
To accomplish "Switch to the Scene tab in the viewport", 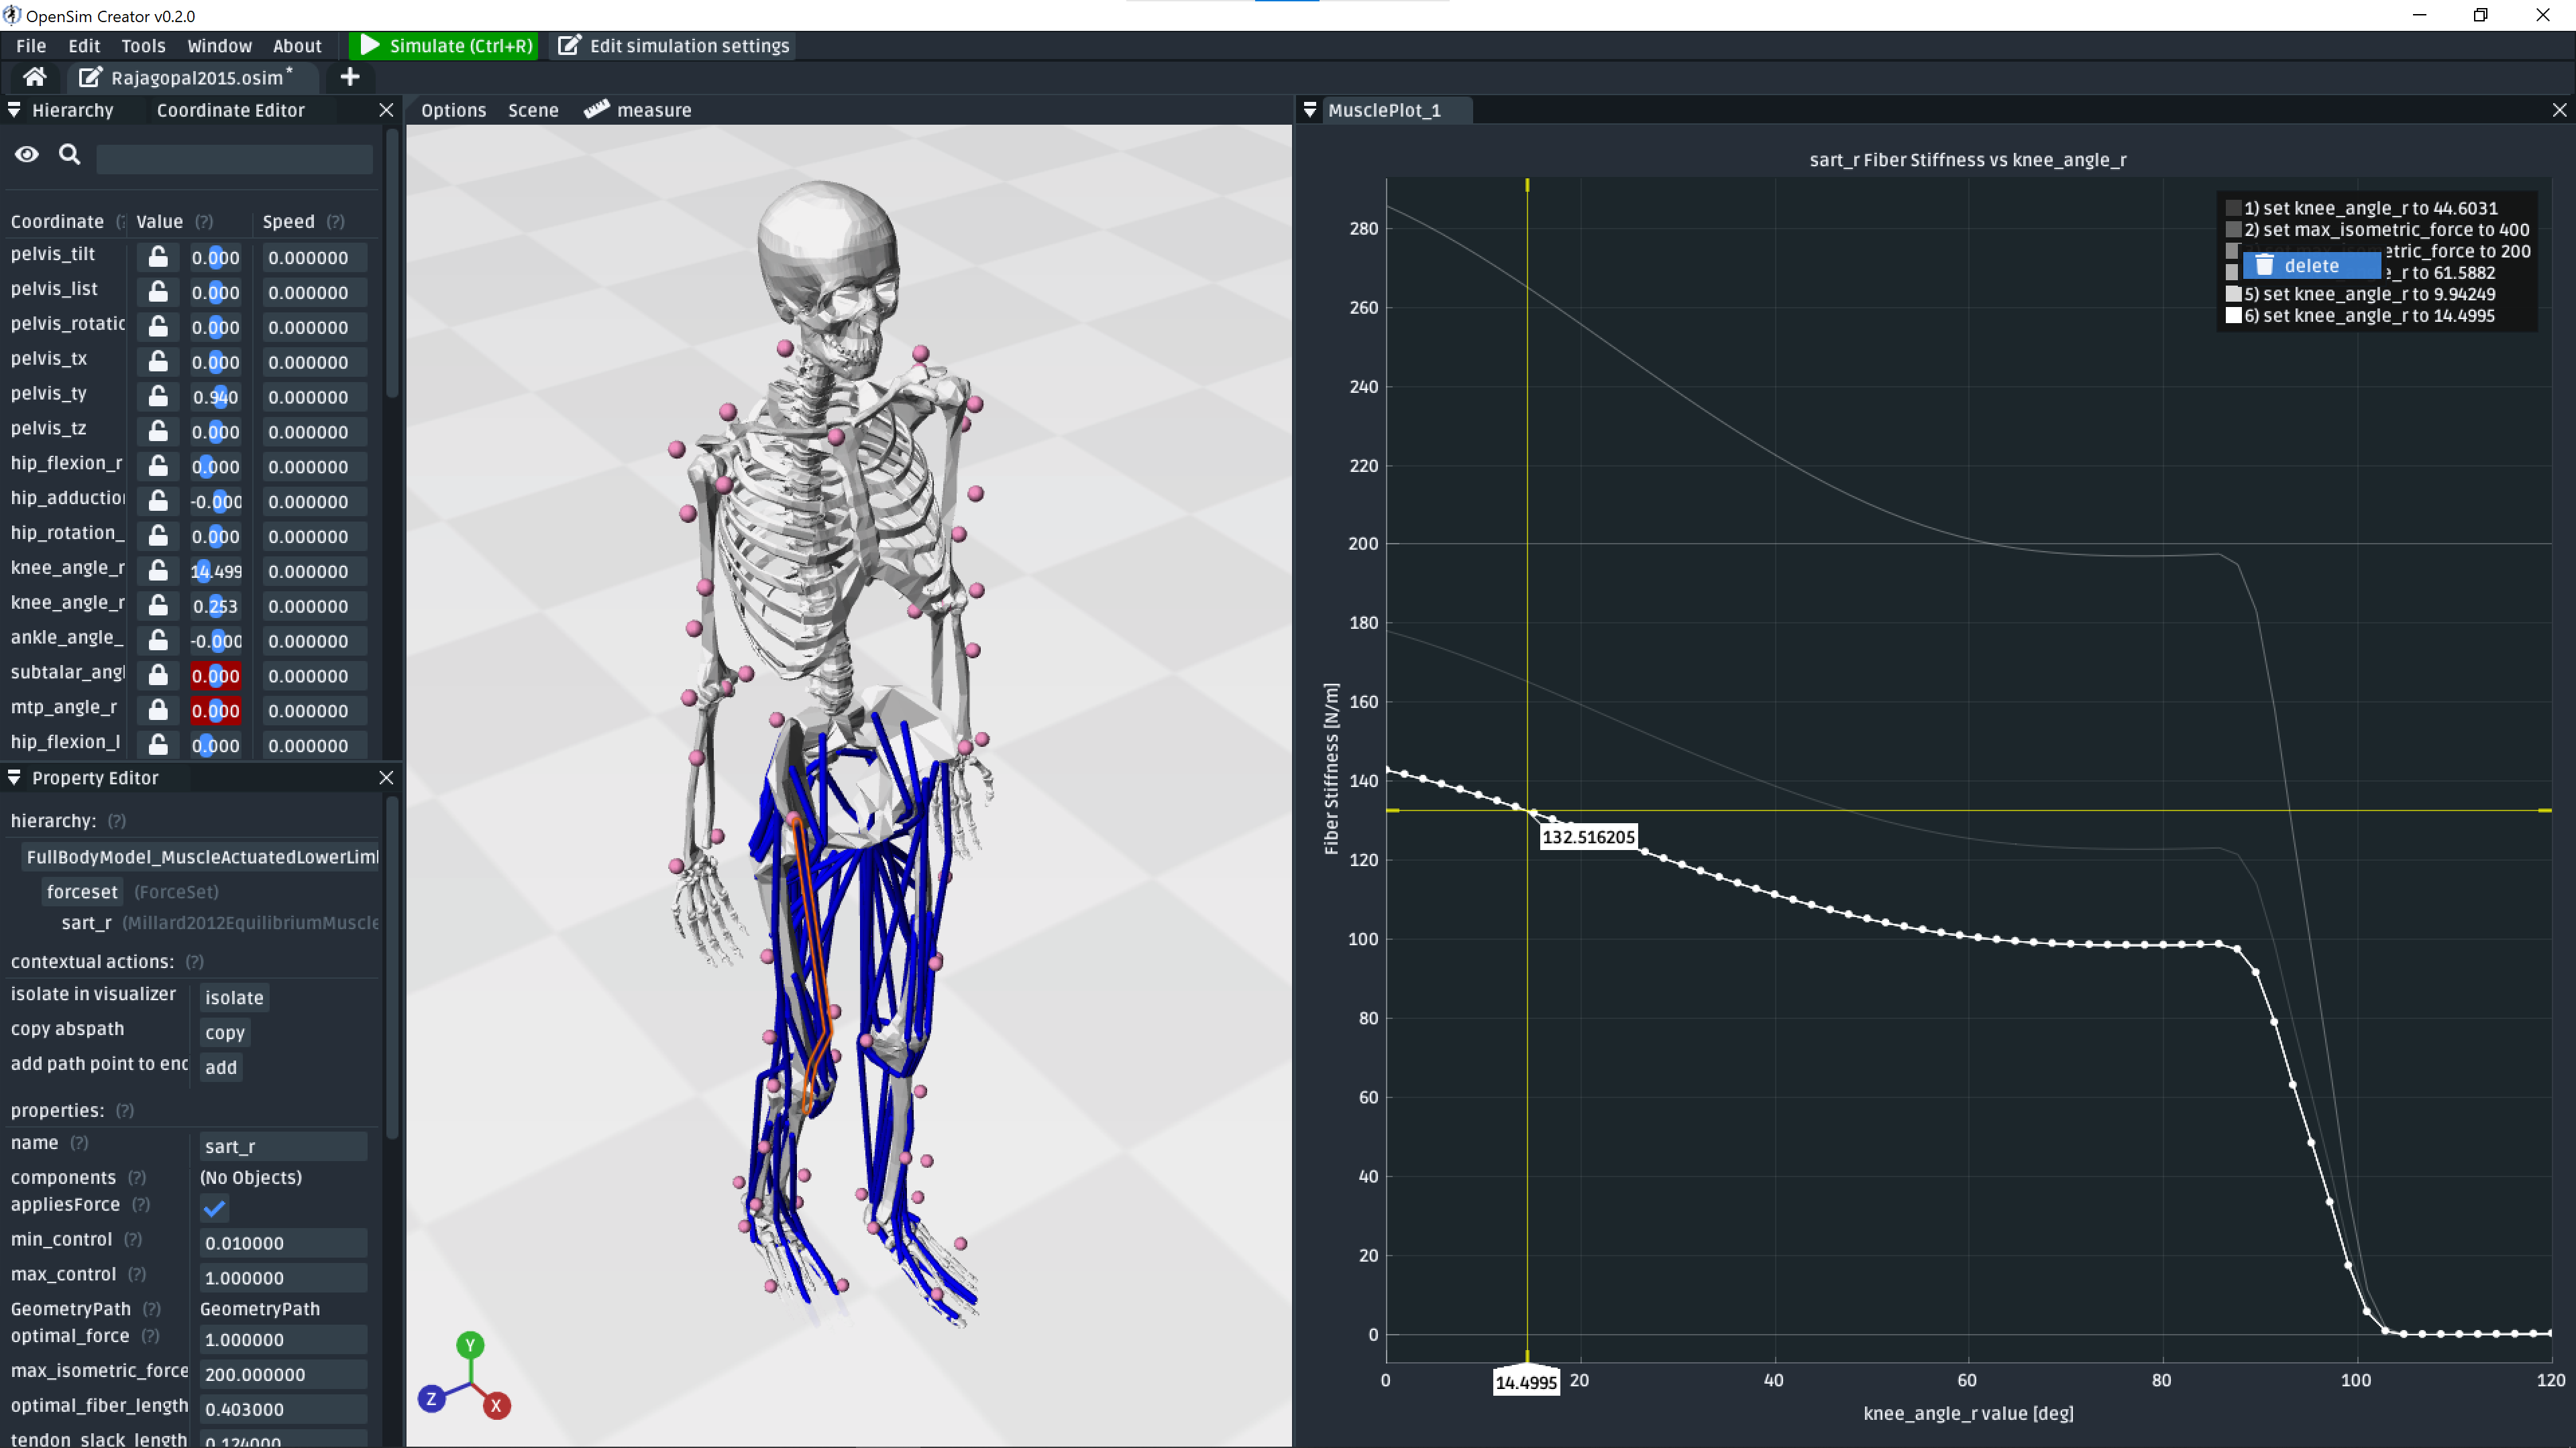I will pyautogui.click(x=533, y=110).
